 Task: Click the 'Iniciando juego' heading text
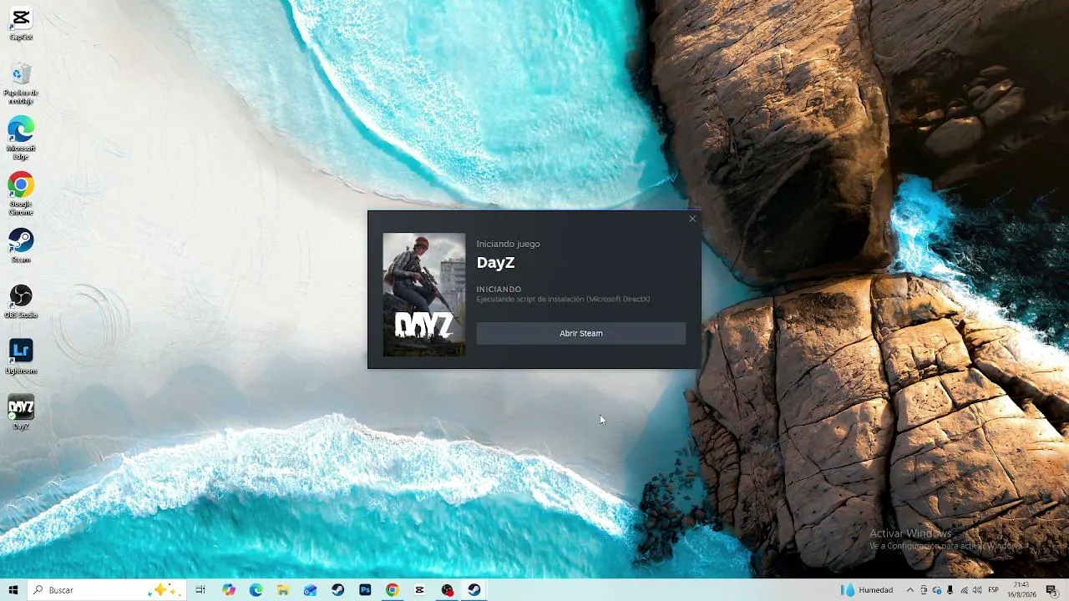point(508,244)
